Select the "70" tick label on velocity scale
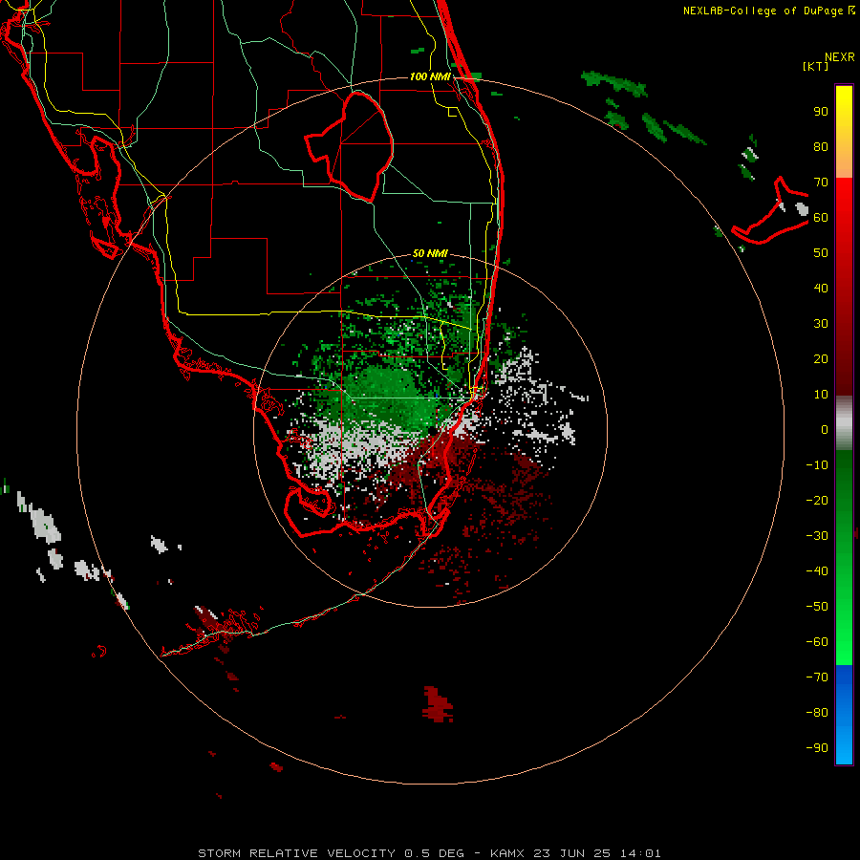The height and width of the screenshot is (860, 860). (821, 183)
